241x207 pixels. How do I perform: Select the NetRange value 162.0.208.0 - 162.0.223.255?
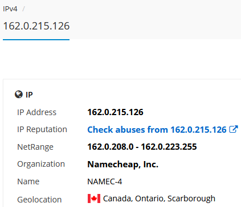[x=142, y=147]
